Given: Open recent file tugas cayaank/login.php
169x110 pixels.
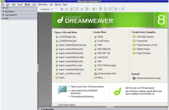Looking at the screenshot, I should pyautogui.click(x=71, y=61).
